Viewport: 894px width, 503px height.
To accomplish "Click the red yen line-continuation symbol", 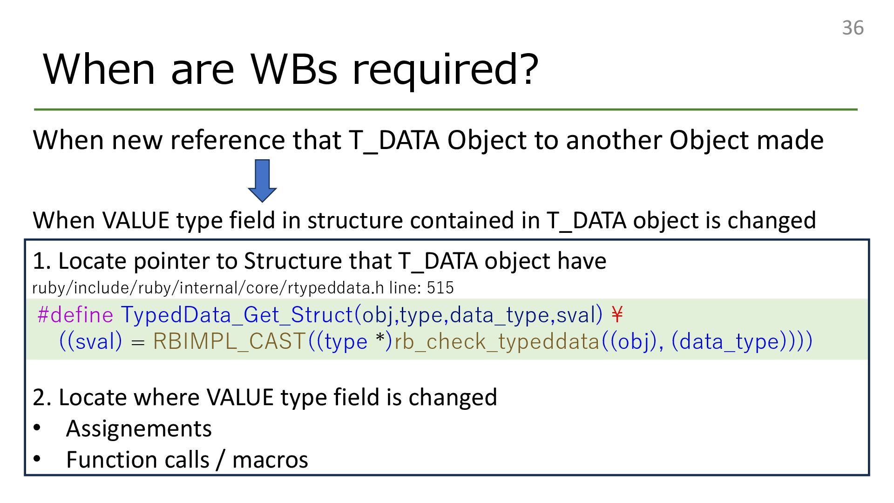I will click(617, 315).
